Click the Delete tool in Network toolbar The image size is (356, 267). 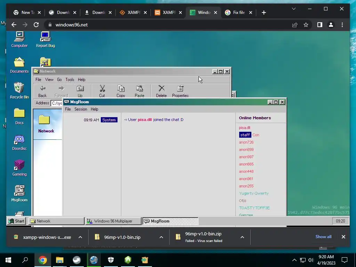coord(161,91)
